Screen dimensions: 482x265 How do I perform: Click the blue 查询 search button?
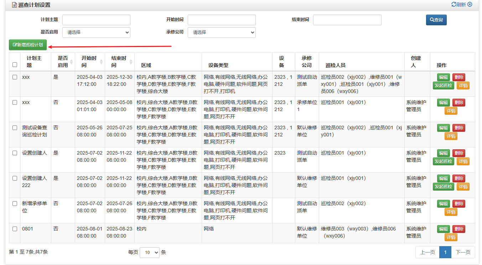pos(436,20)
